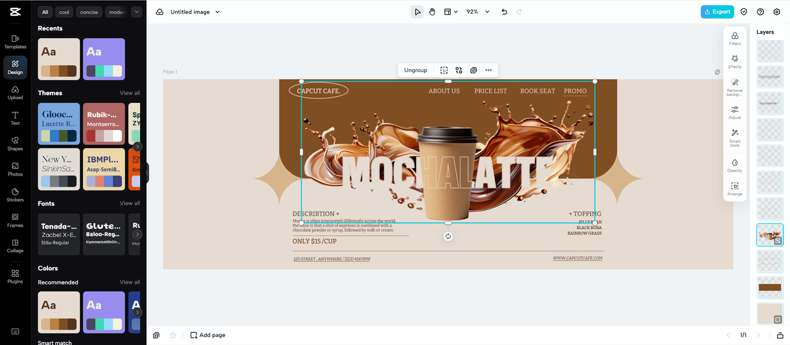Open keyboard shortcuts icon at sidebar bottom

(15, 331)
